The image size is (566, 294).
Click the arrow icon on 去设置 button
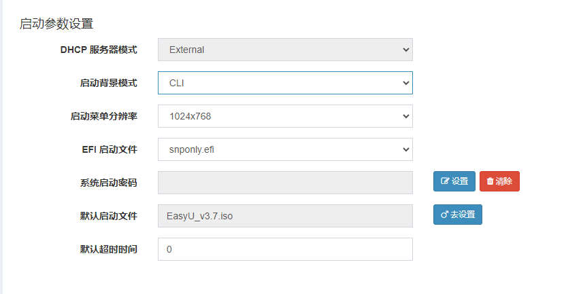click(444, 215)
